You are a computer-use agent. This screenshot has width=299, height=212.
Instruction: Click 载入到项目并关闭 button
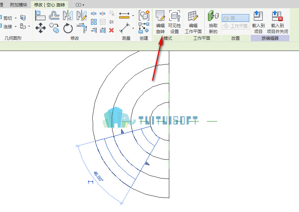[277, 22]
